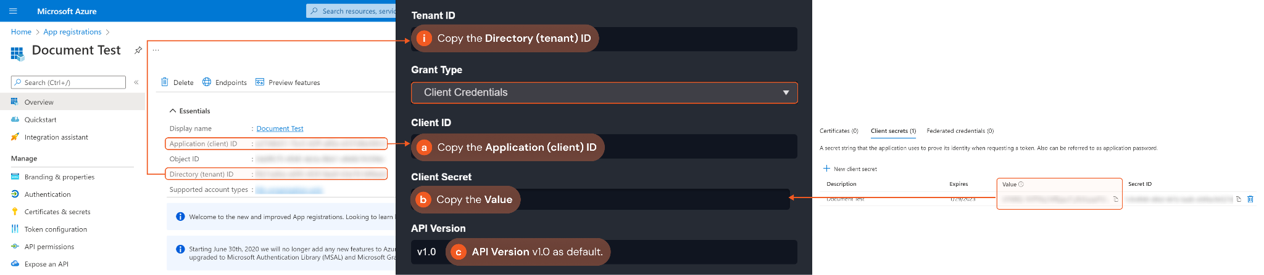Viewport: 1264px width, 275px height.
Task: Delete the Document Test client secret
Action: tap(1250, 199)
